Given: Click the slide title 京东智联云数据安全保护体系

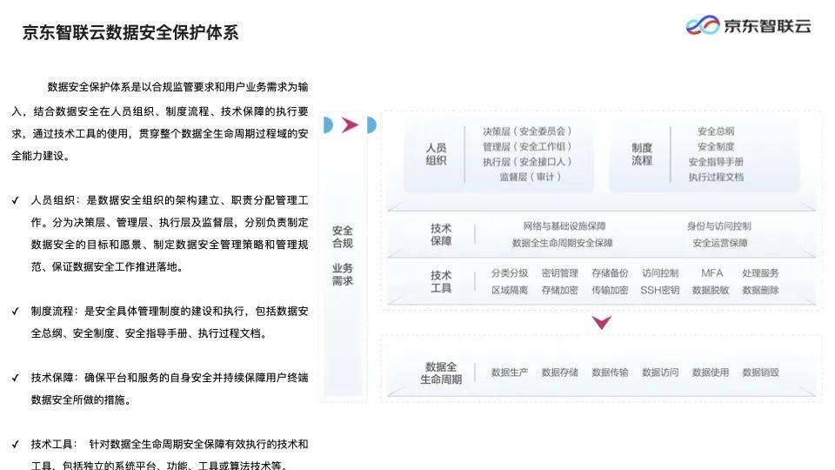Looking at the screenshot, I should tap(130, 32).
